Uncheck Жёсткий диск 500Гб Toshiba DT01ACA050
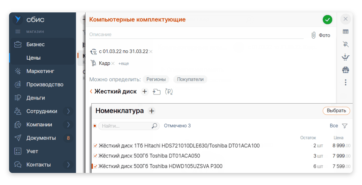This screenshot has height=185, width=362. pyautogui.click(x=95, y=156)
